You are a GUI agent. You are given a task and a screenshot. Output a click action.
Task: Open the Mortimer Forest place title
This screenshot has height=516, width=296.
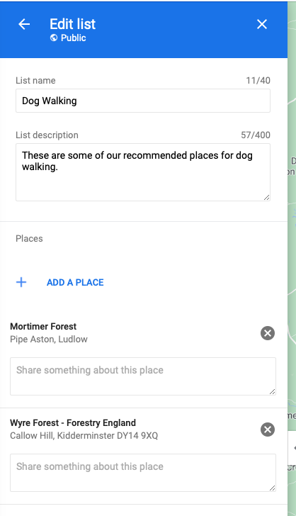(x=43, y=327)
